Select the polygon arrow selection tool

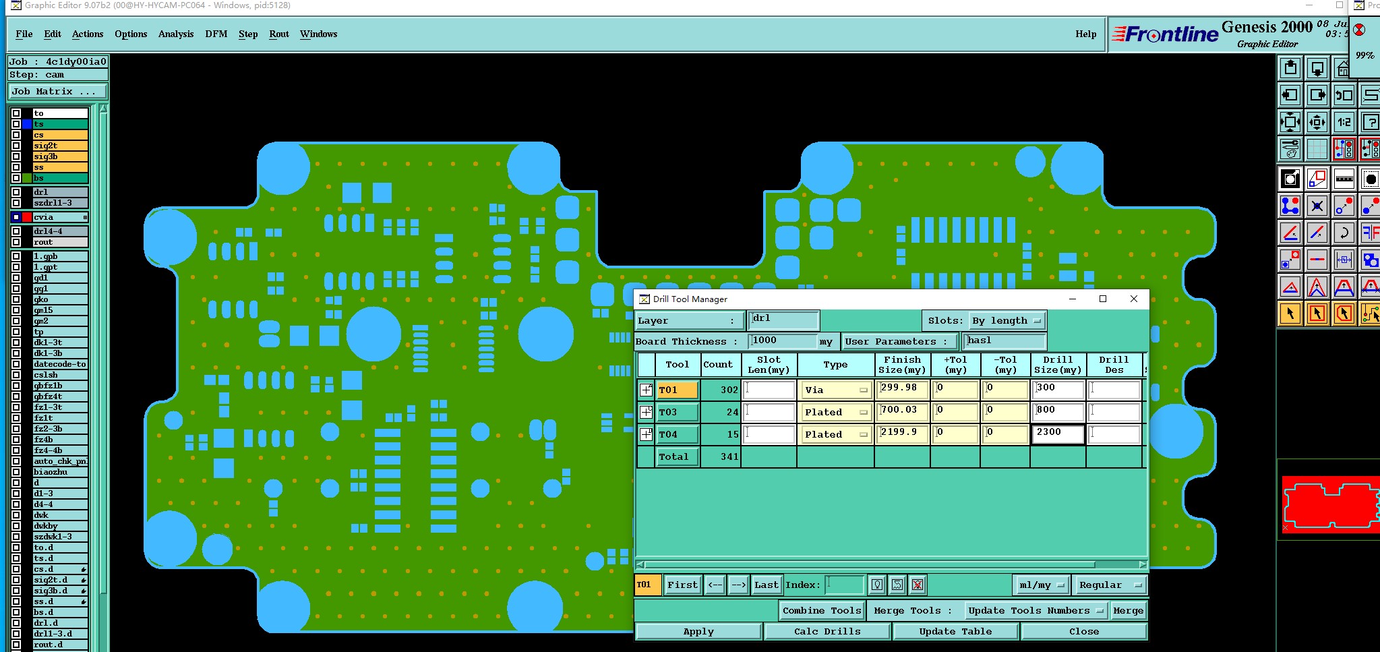click(1344, 314)
